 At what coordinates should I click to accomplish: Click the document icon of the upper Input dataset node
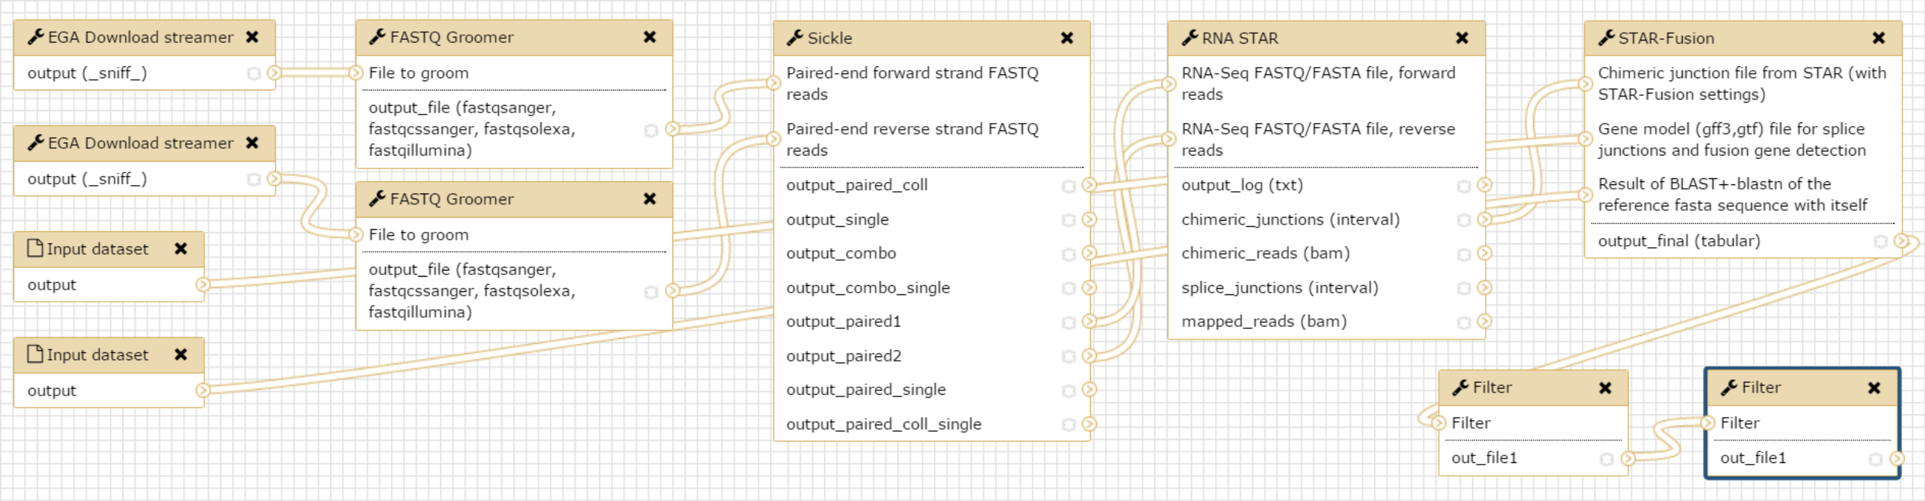click(34, 248)
